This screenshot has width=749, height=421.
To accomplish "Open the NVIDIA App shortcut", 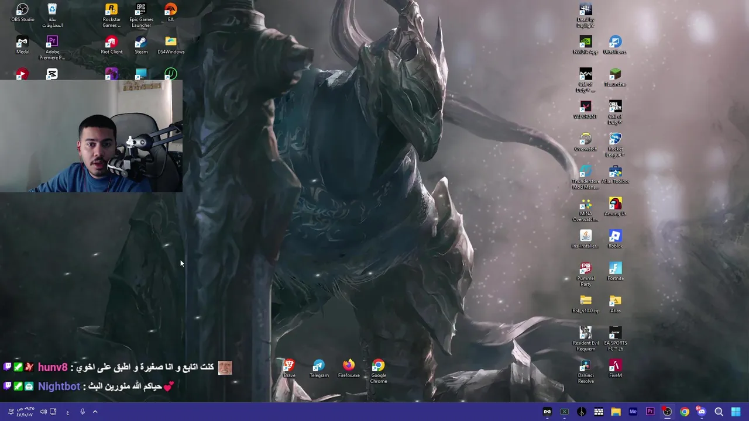I will tap(585, 45).
